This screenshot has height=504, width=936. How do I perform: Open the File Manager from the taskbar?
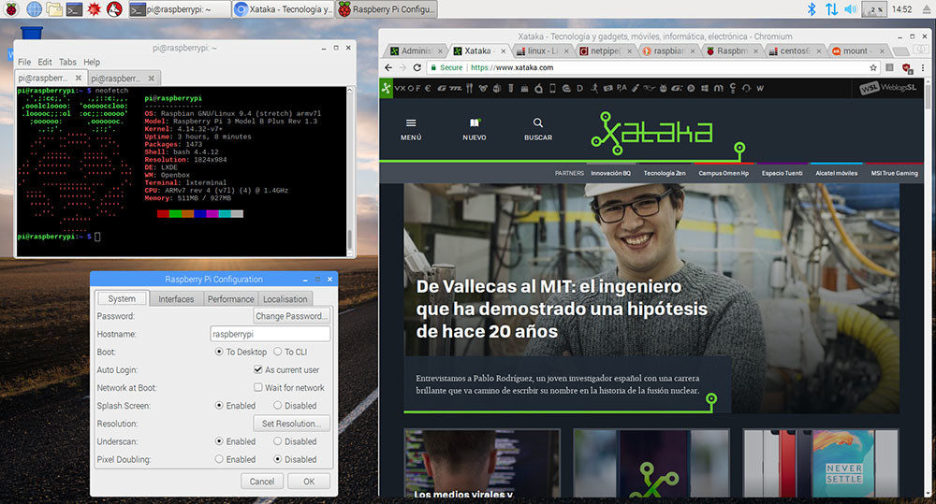(55, 9)
